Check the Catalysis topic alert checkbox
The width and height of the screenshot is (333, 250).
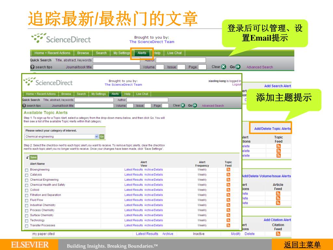[27, 175]
